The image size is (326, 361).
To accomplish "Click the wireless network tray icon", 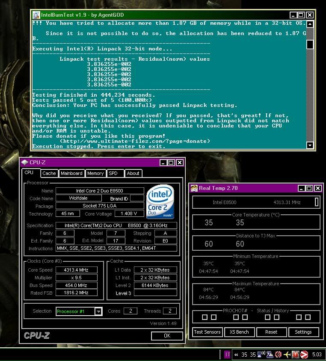I will 261,355.
